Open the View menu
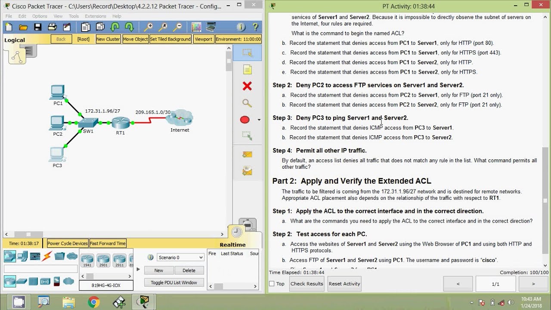The width and height of the screenshot is (551, 310). pos(58,16)
